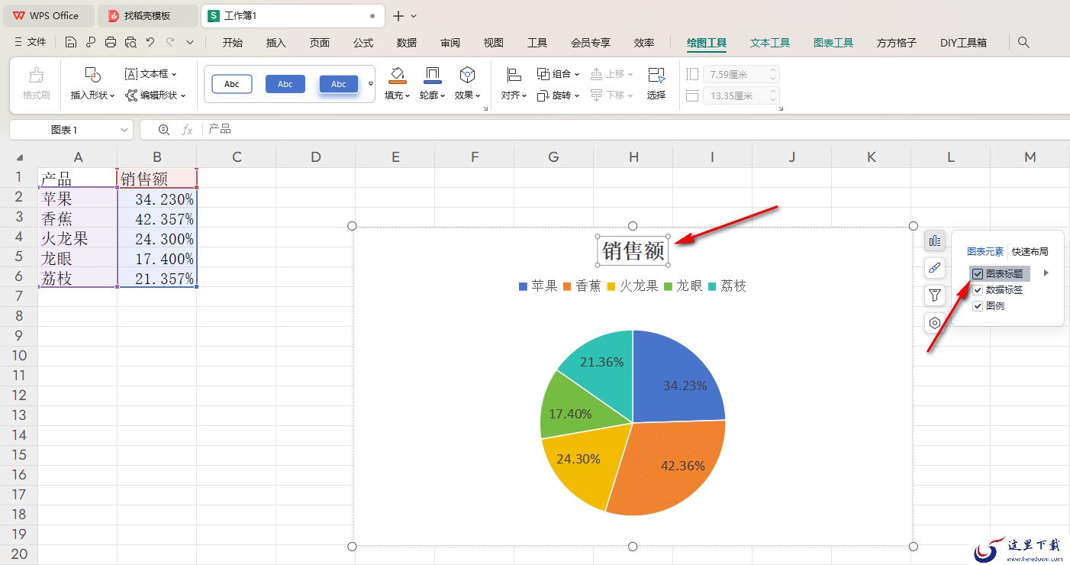Click the 销售额 chart title text box
Viewport: 1070px width, 565px height.
(x=633, y=250)
